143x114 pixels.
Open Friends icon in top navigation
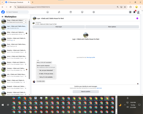59,12
